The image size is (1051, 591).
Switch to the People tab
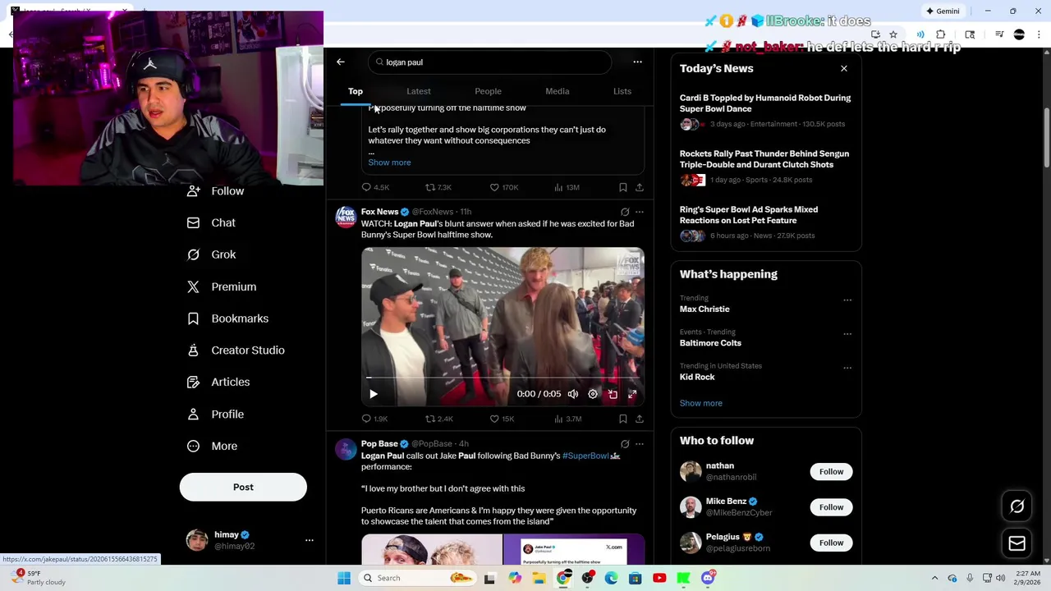tap(488, 91)
